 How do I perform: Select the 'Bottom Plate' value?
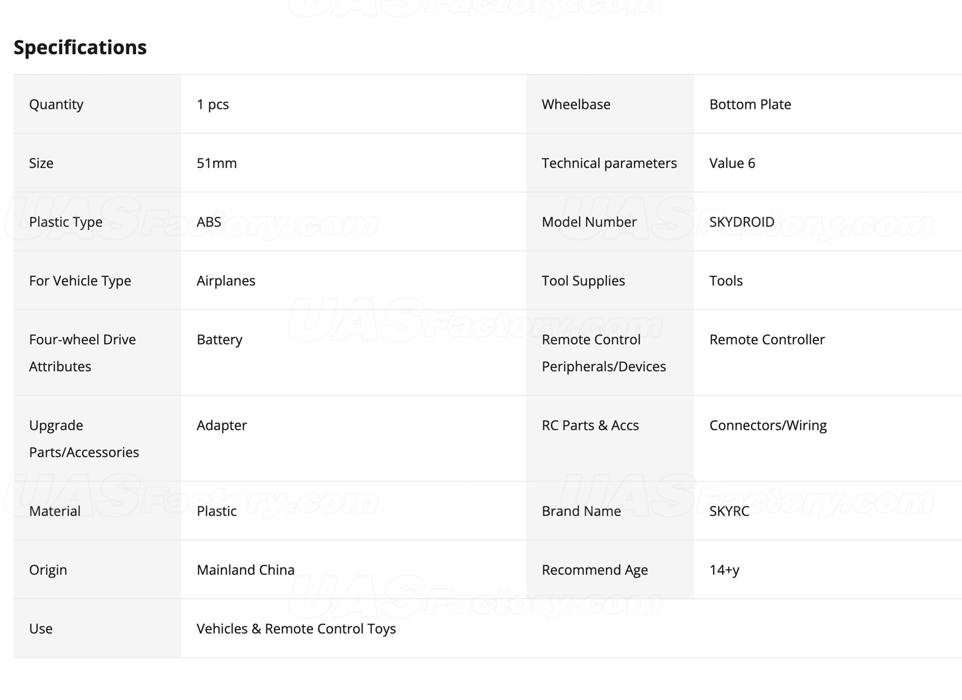click(750, 104)
